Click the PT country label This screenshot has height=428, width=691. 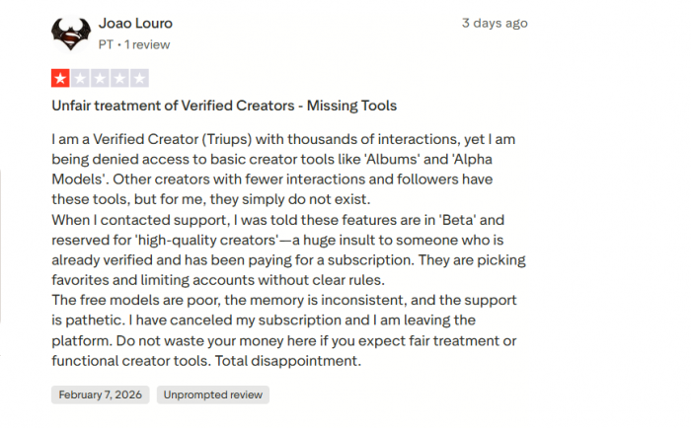[x=106, y=44]
